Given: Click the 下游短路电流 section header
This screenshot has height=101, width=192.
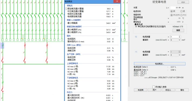Looking at the screenshot, I should coord(72,78).
